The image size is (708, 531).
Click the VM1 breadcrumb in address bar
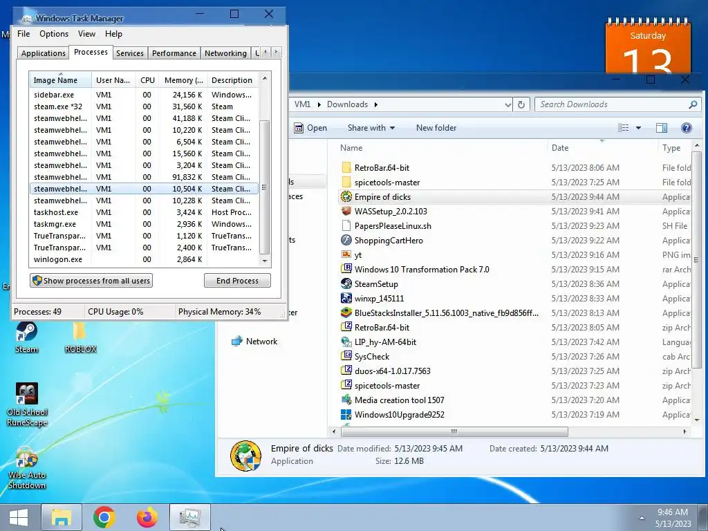tap(303, 105)
